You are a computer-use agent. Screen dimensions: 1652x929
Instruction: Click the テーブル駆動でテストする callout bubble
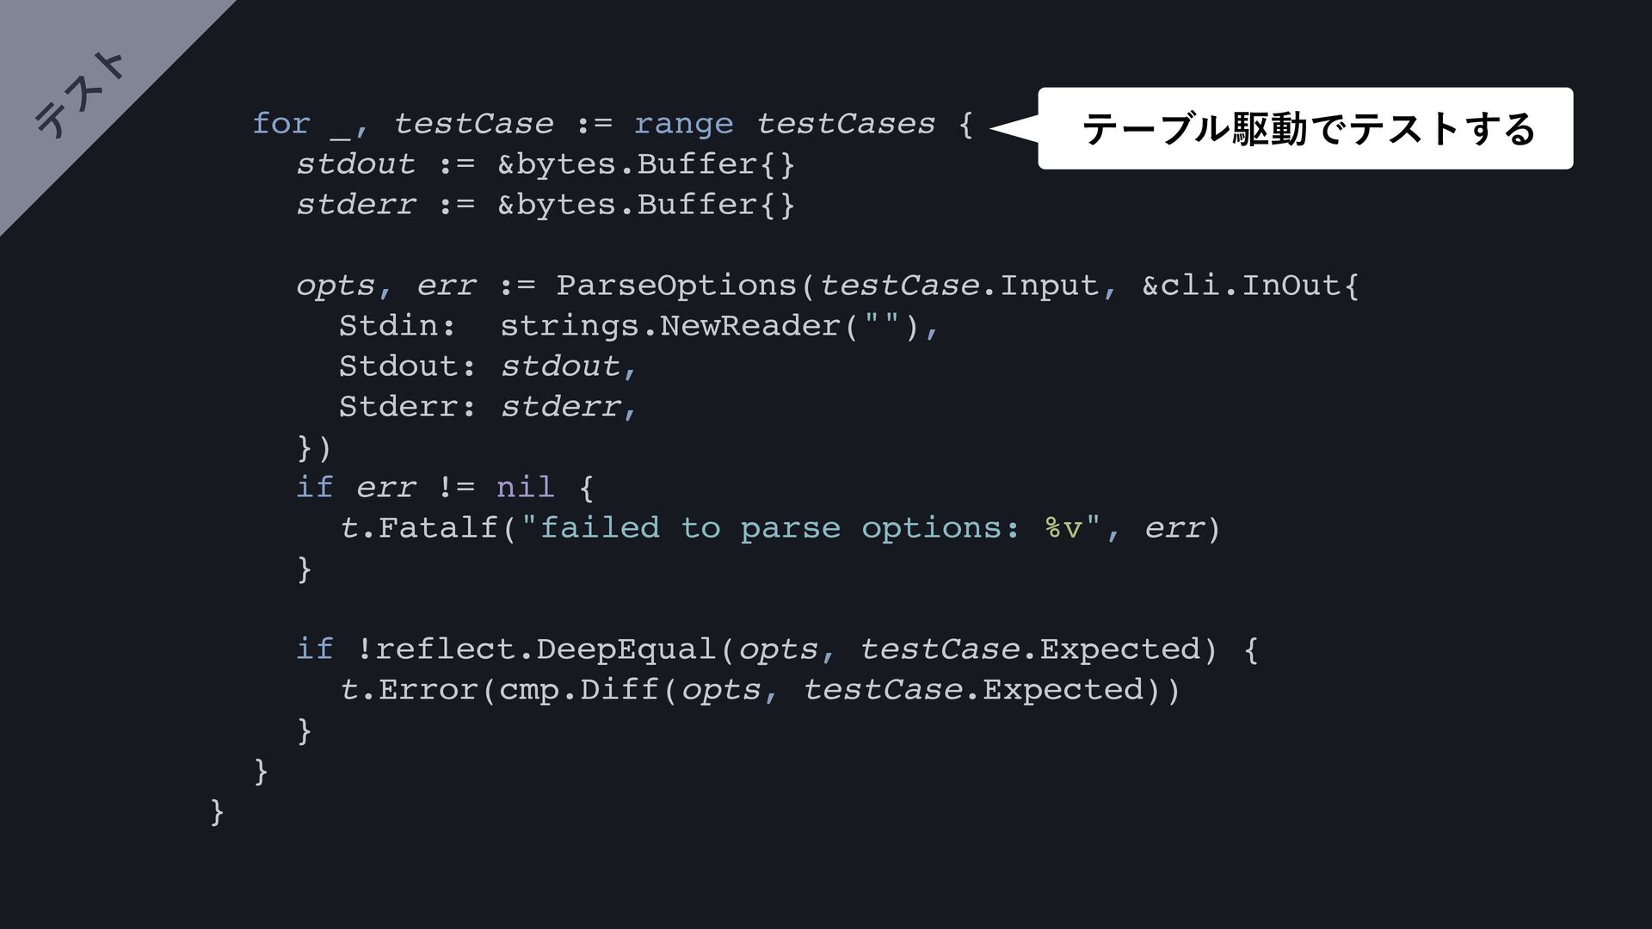coord(1304,128)
